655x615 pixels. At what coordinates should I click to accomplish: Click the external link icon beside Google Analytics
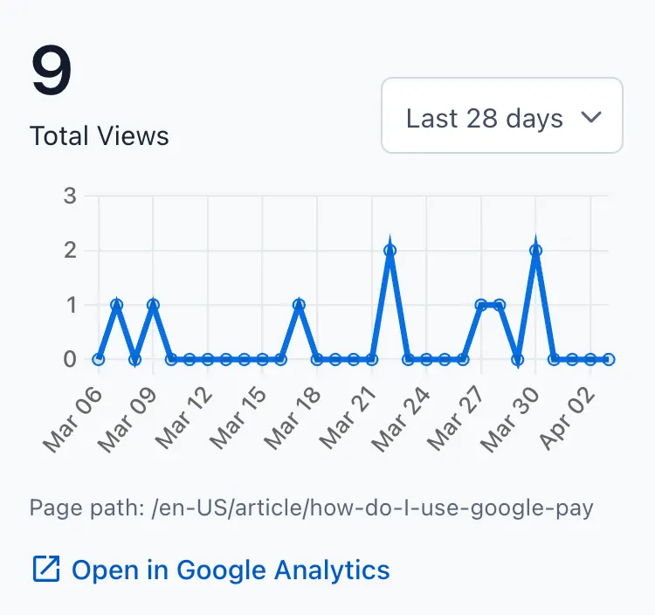point(46,569)
